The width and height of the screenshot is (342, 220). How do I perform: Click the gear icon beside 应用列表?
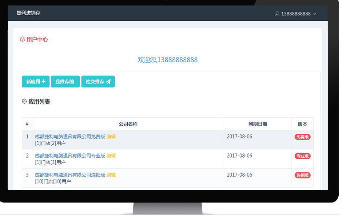pyautogui.click(x=24, y=101)
